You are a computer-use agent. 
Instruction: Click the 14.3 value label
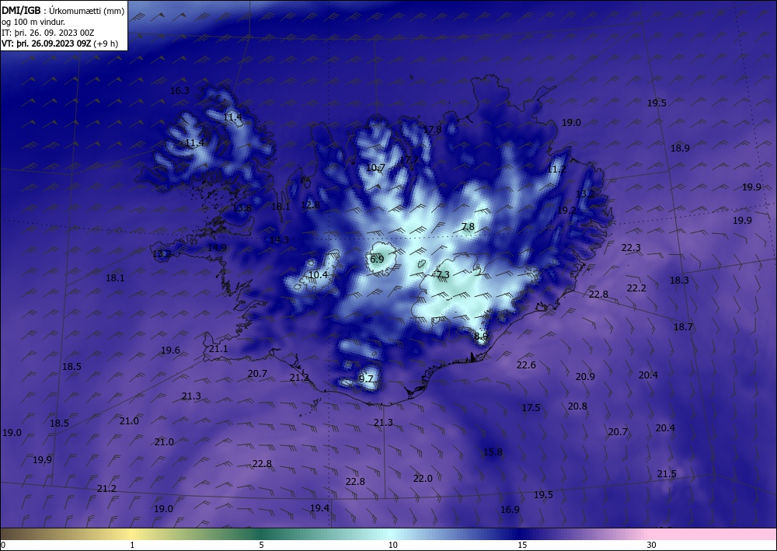(279, 240)
